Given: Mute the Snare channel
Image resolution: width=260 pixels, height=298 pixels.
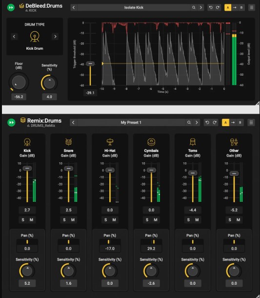Looking at the screenshot, I should pos(73,220).
